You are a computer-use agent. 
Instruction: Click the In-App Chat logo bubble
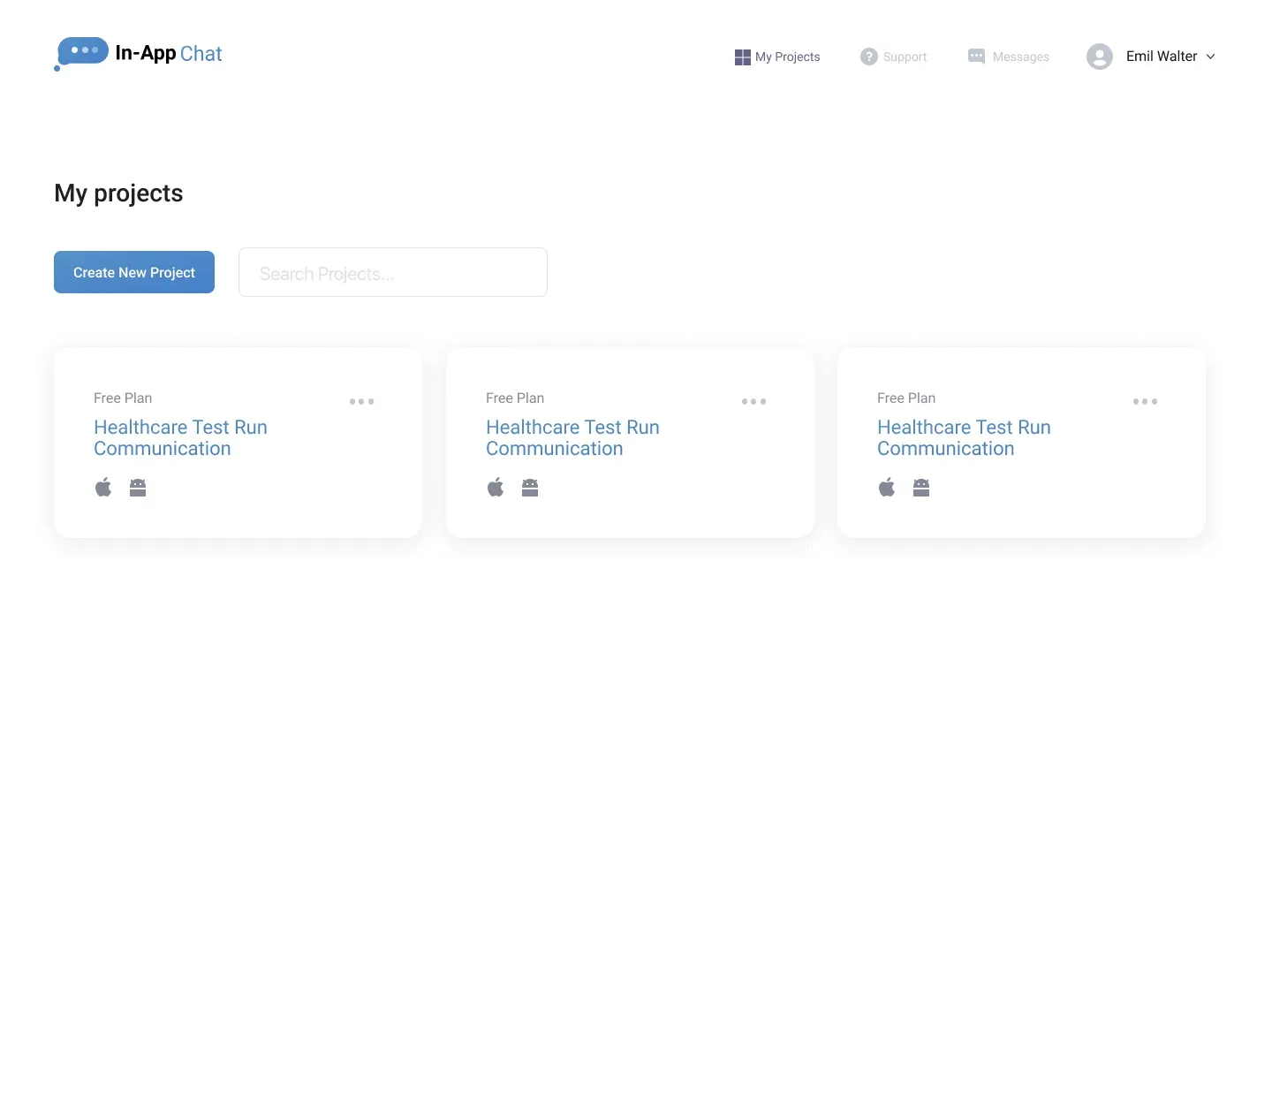tap(81, 53)
